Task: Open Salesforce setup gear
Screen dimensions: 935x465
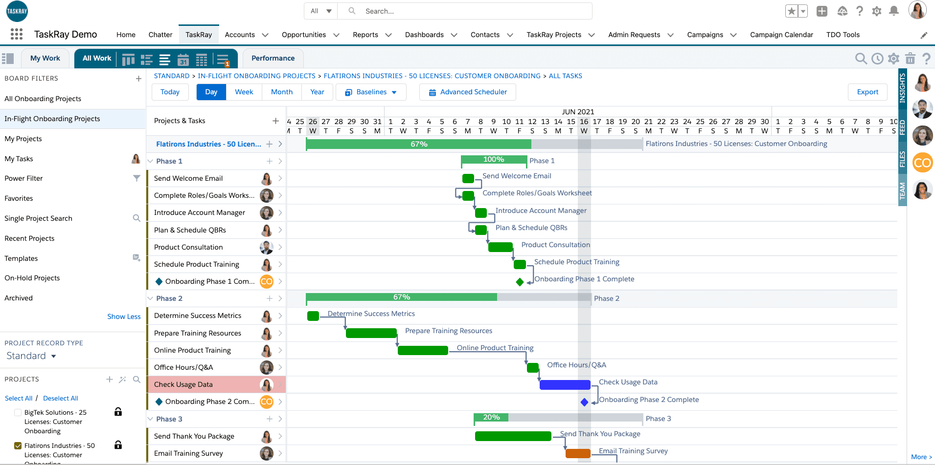Action: pyautogui.click(x=877, y=11)
